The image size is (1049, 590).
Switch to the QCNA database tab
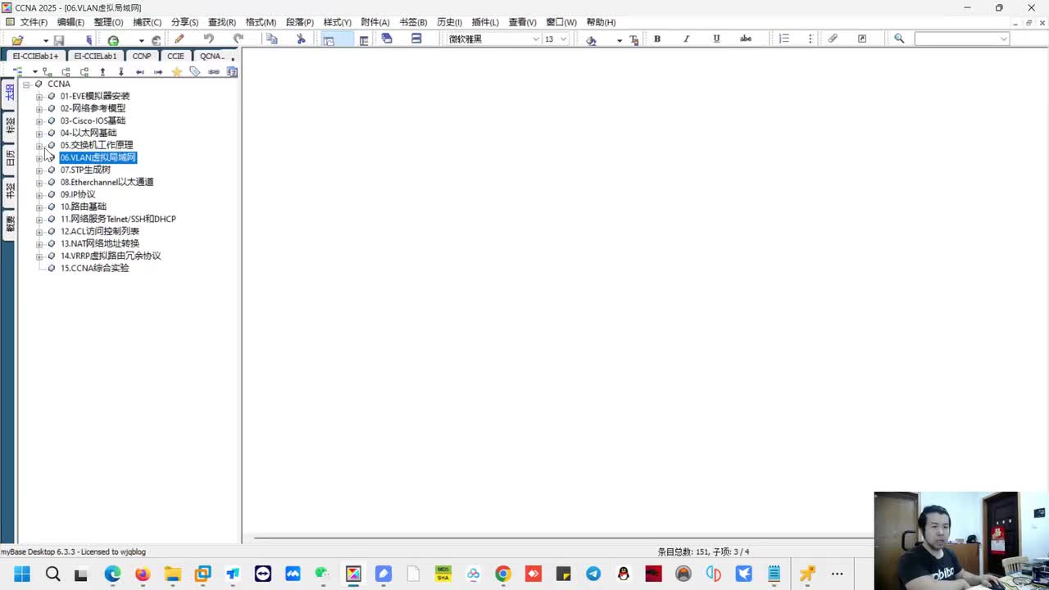212,57
